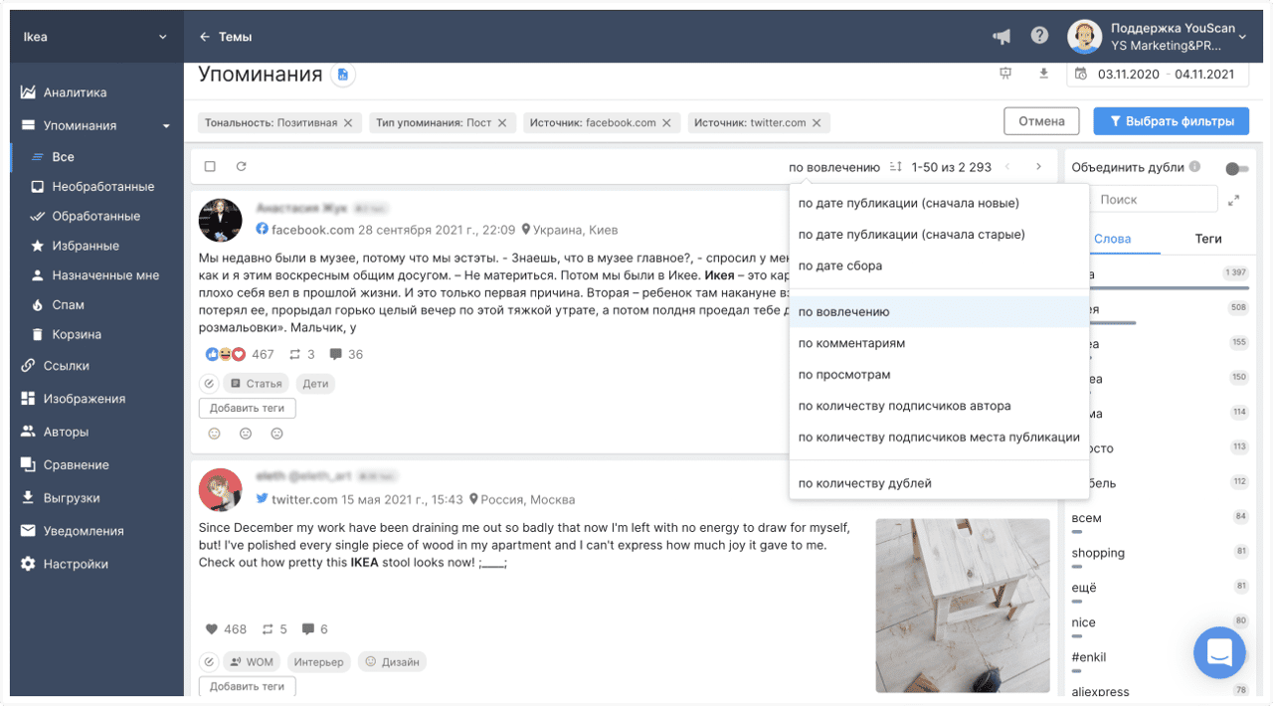1273x706 pixels.
Task: Go to previous page arrow
Action: pyautogui.click(x=1007, y=167)
